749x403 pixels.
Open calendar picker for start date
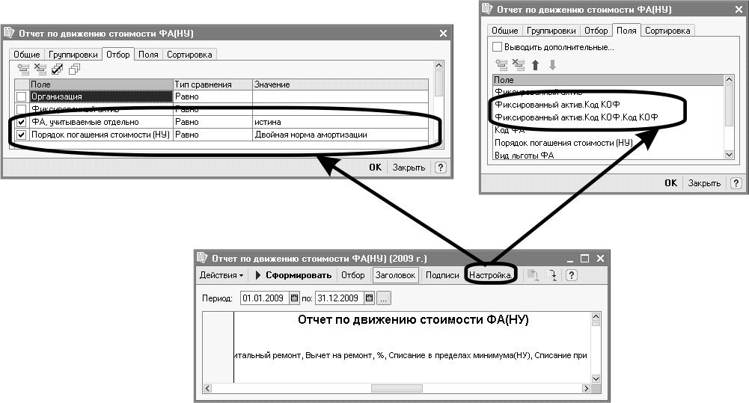(294, 298)
